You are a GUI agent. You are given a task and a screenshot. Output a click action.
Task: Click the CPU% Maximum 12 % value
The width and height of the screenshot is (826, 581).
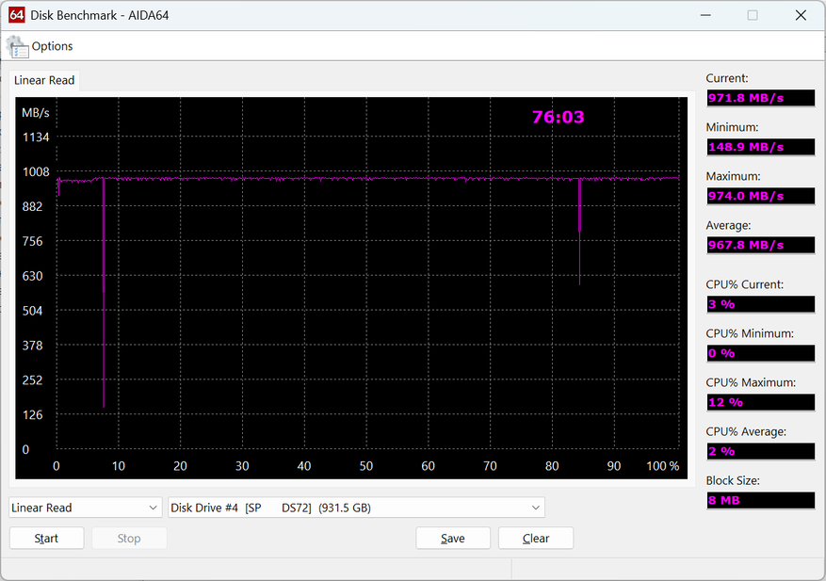click(x=761, y=402)
